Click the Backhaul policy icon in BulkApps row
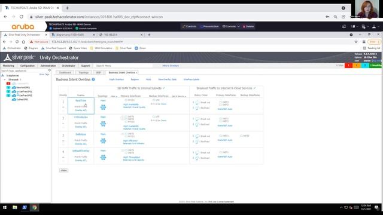 (x=197, y=142)
